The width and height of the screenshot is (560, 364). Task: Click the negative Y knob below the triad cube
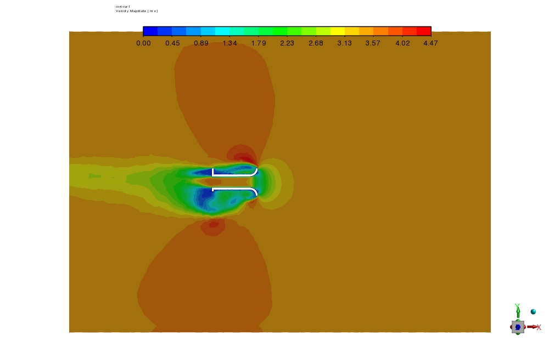tap(518, 333)
